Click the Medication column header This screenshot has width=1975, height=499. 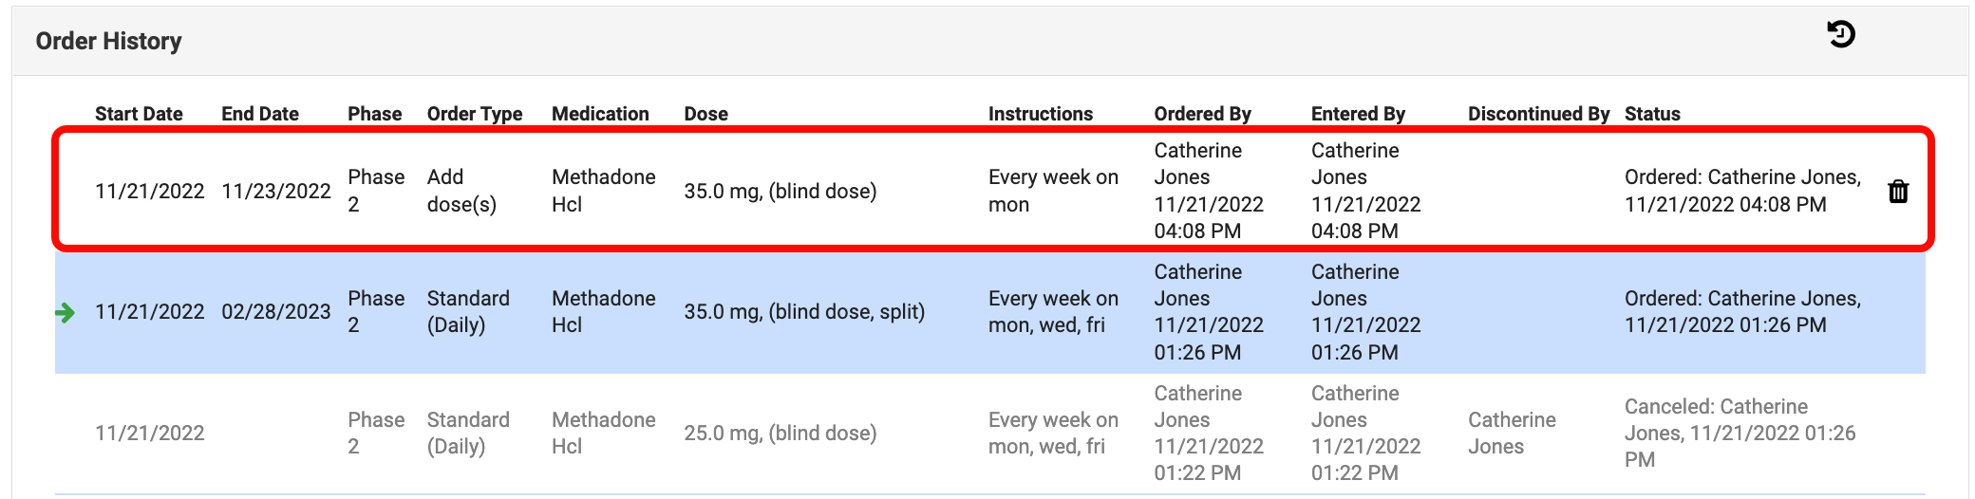point(600,114)
